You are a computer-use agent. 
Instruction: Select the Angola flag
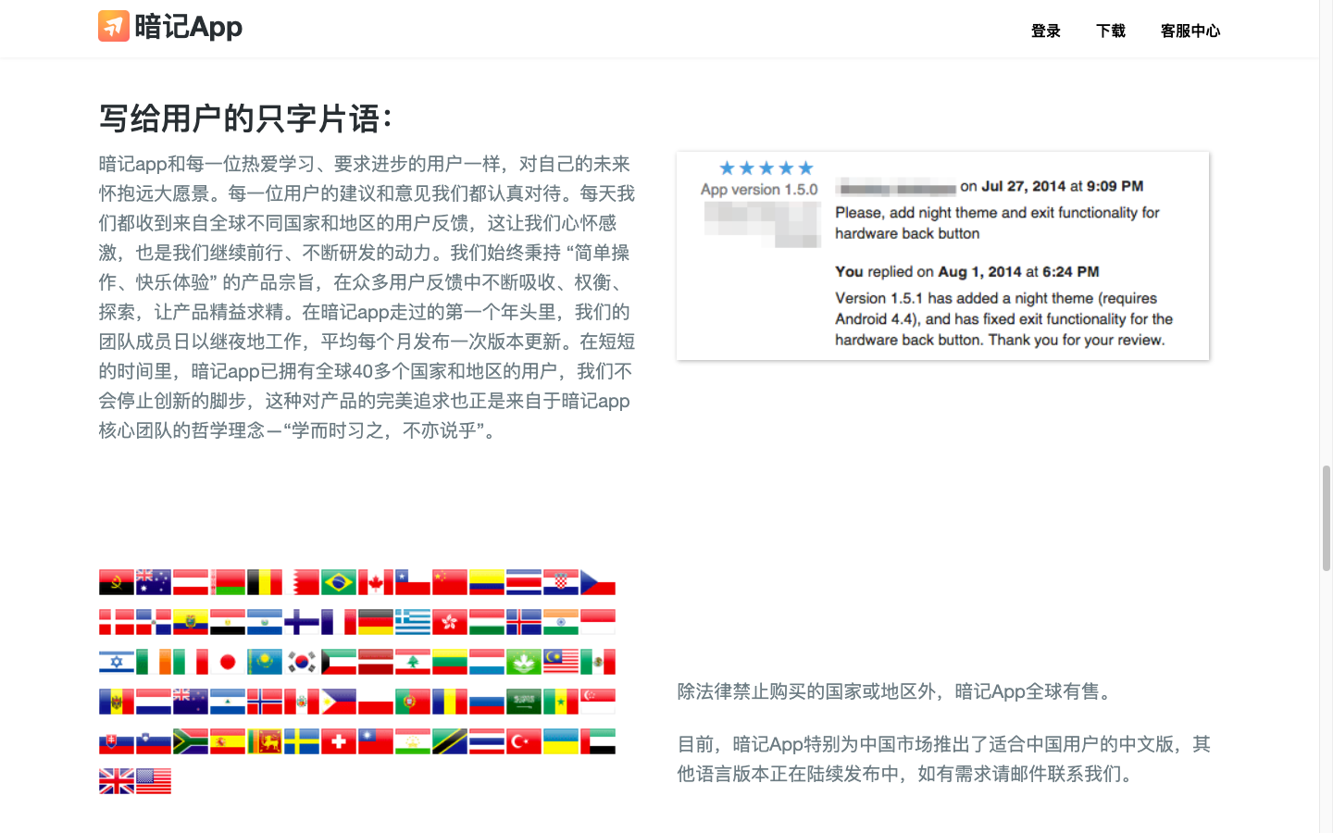click(117, 582)
